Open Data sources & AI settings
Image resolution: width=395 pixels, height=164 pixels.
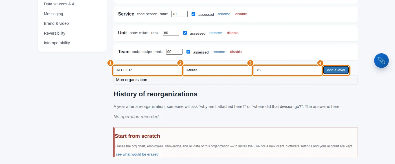[60, 4]
